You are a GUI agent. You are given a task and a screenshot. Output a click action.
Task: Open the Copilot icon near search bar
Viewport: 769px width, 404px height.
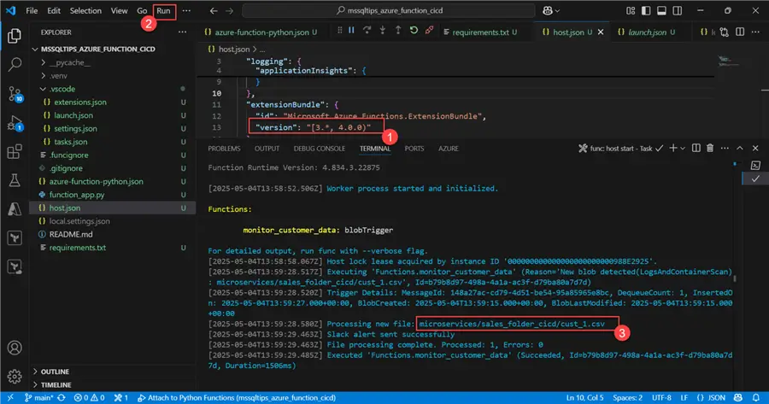(548, 11)
